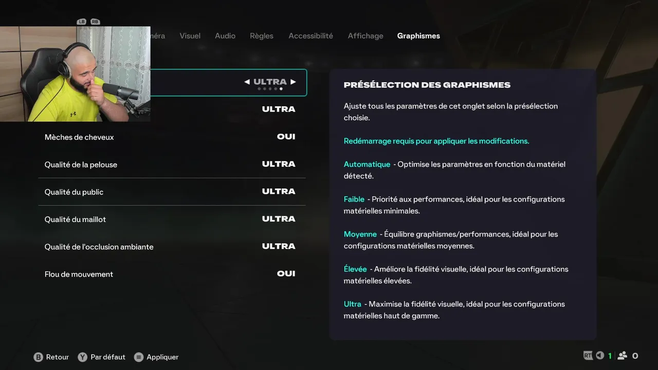
Task: Click Appliquer to apply changes
Action: [162, 357]
